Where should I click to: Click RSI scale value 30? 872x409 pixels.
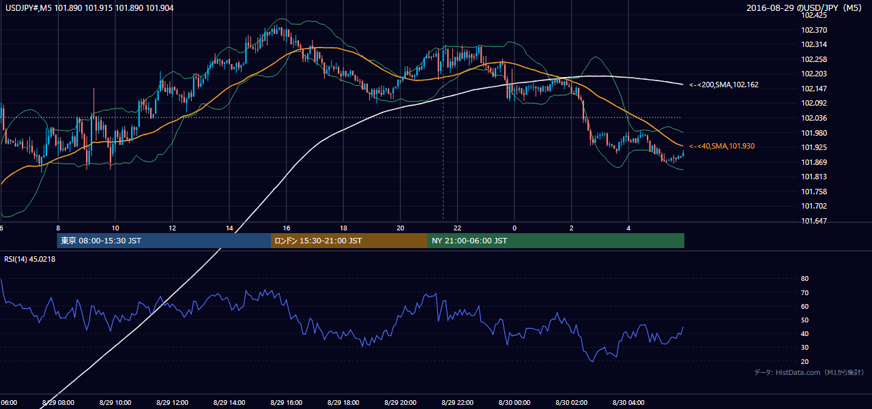click(804, 348)
